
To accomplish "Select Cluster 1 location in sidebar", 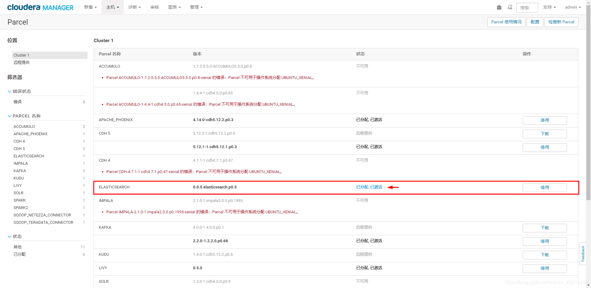I will (50, 55).
